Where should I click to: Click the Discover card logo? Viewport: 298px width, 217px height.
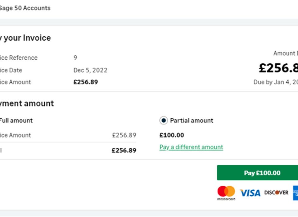pos(276,192)
